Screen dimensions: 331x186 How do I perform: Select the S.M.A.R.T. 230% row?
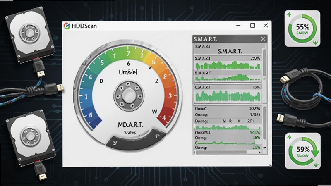pyautogui.click(x=228, y=58)
